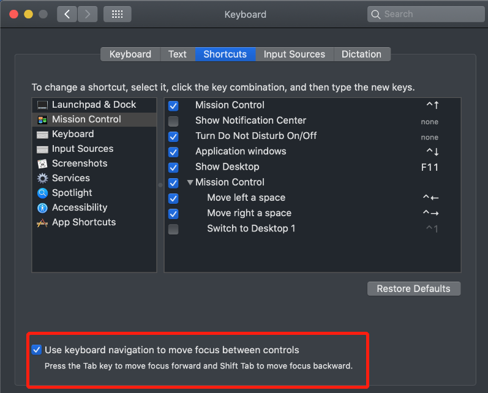Viewport: 488px width, 393px height.
Task: Click the App Shortcuts icon
Action: pos(42,222)
